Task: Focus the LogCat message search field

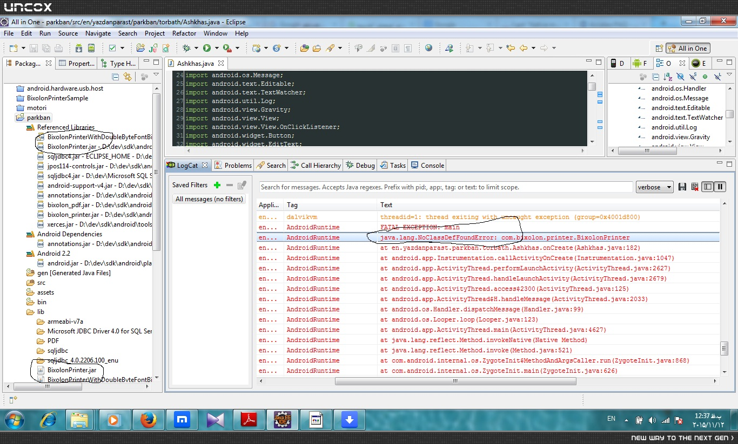Action: click(446, 187)
